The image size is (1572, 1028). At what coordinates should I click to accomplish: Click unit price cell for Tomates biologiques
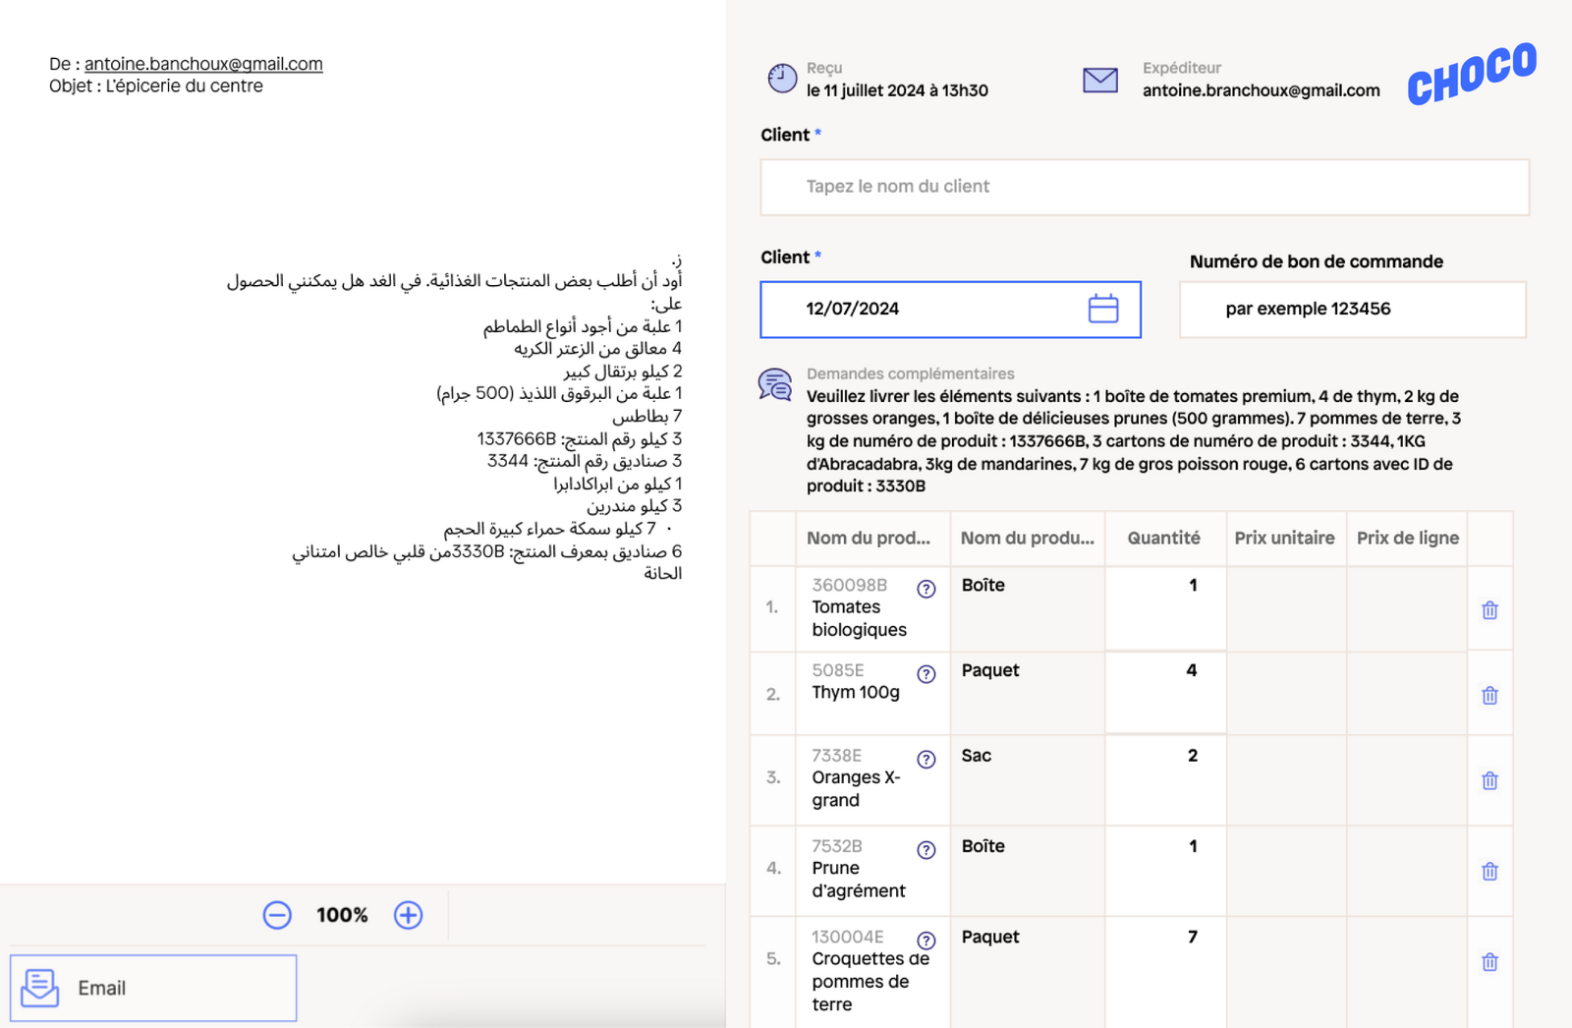(x=1286, y=608)
